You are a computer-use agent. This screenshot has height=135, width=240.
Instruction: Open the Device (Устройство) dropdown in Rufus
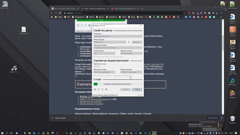[118, 36]
